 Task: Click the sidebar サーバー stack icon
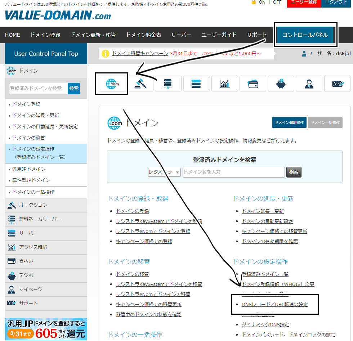point(12,233)
